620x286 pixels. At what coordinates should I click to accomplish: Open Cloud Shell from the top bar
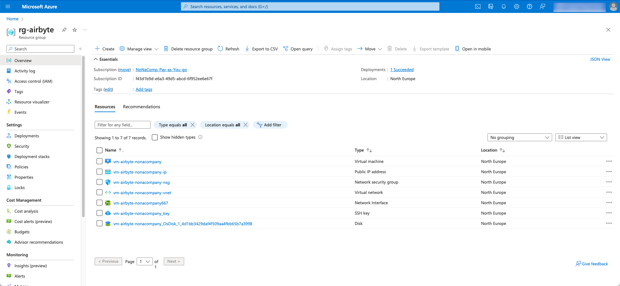478,6
